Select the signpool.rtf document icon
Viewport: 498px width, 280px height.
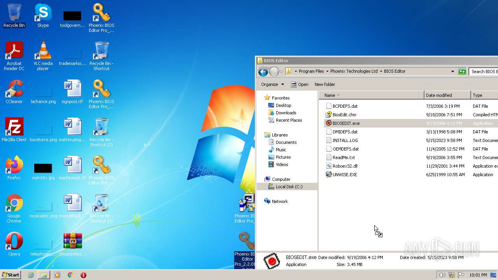[72, 92]
